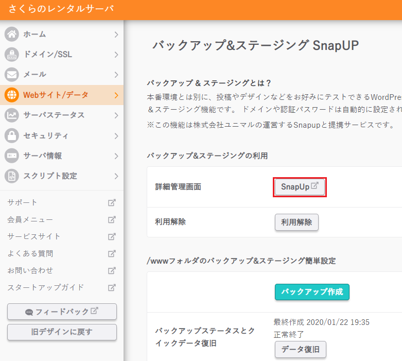Viewport: 402px width, 361px height.
Task: Expand the ホーム menu chevron
Action: coord(116,35)
